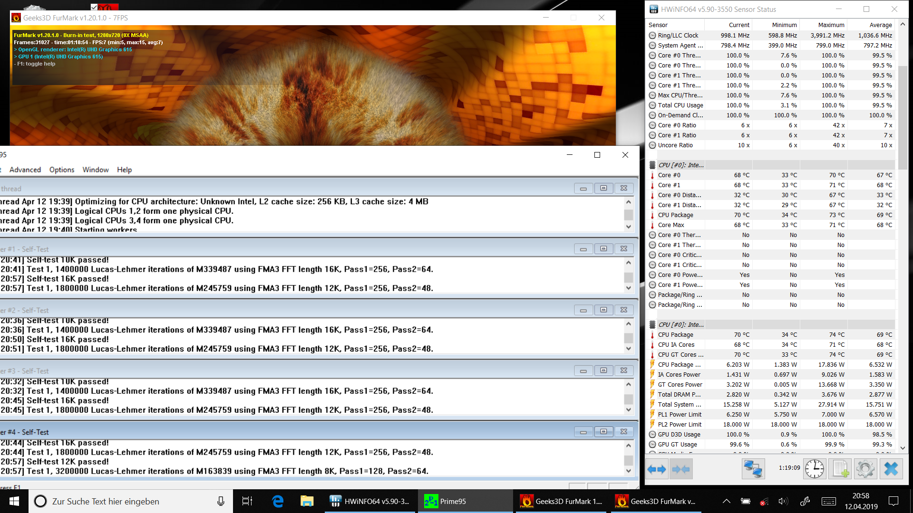
Task: Open Advanced menu in Prime95
Action: [x=25, y=170]
